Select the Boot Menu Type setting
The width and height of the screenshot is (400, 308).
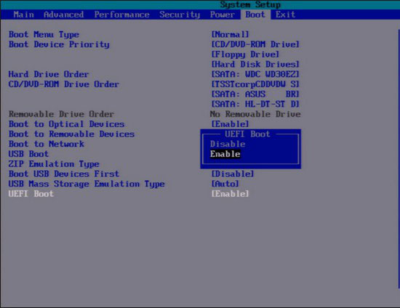(44, 34)
